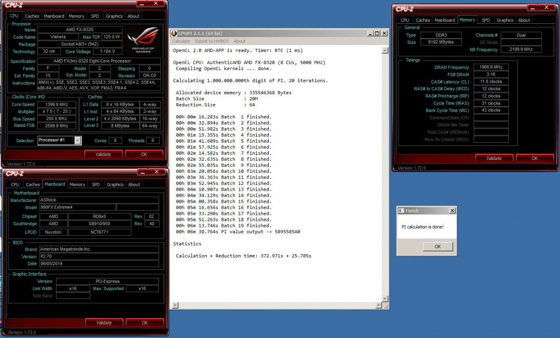The width and height of the screenshot is (560, 338).
Task: Click the Max TDP value "125.0 W"
Action: pos(112,37)
